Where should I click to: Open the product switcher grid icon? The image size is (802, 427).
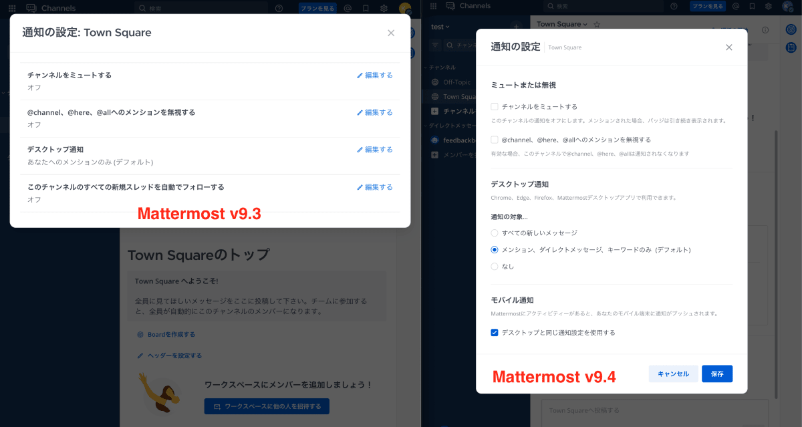point(433,6)
